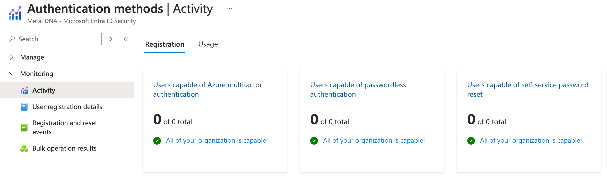The width and height of the screenshot is (607, 177).
Task: Expand the Manage section chevron
Action: pos(12,57)
